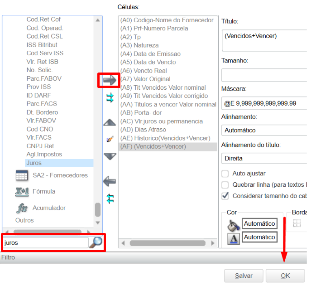Select cell (A7) Valor Original

pyautogui.click(x=145, y=79)
